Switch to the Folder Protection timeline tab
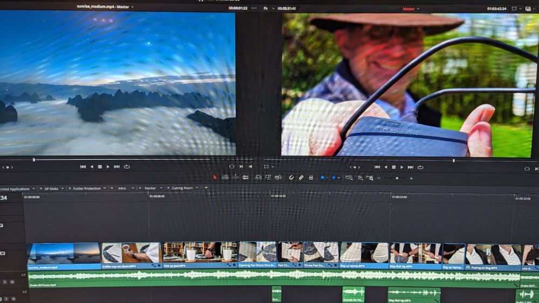The width and height of the screenshot is (539, 303). [x=87, y=188]
